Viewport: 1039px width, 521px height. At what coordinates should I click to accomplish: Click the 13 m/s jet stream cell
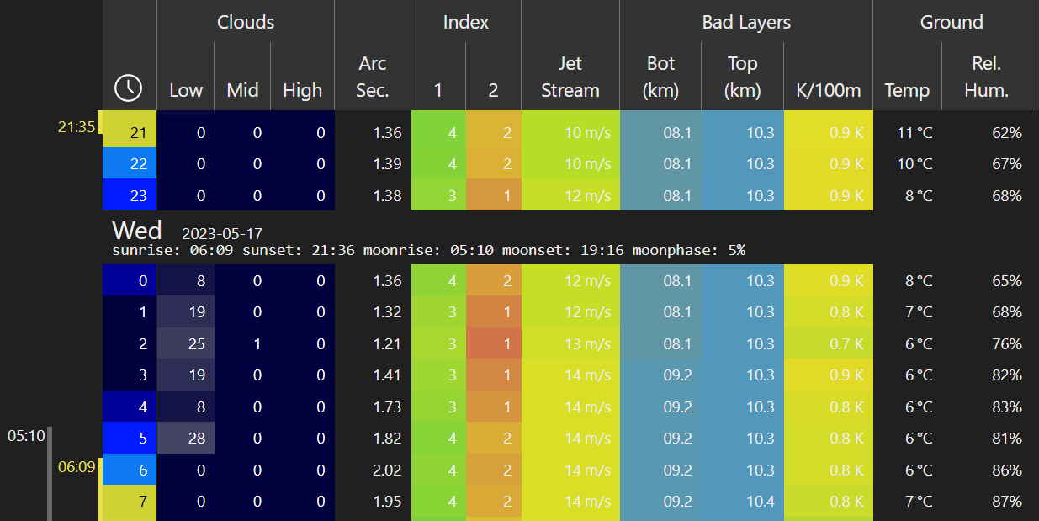pos(570,344)
